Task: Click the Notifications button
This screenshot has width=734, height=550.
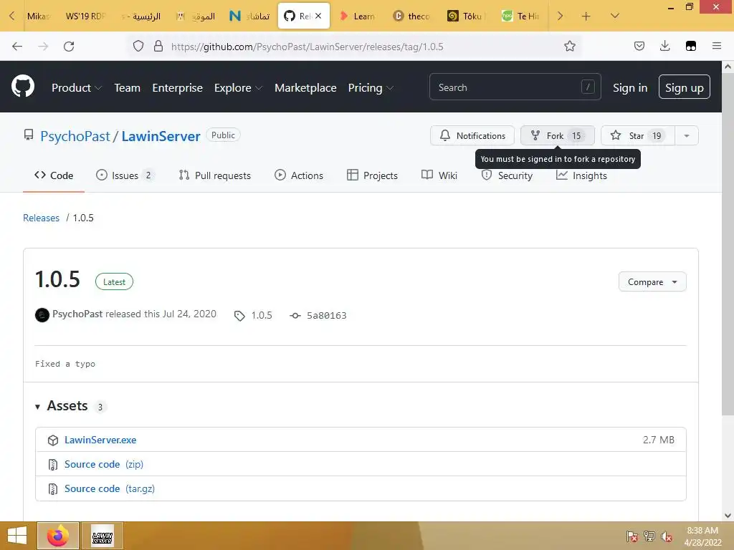Action: [x=472, y=135]
